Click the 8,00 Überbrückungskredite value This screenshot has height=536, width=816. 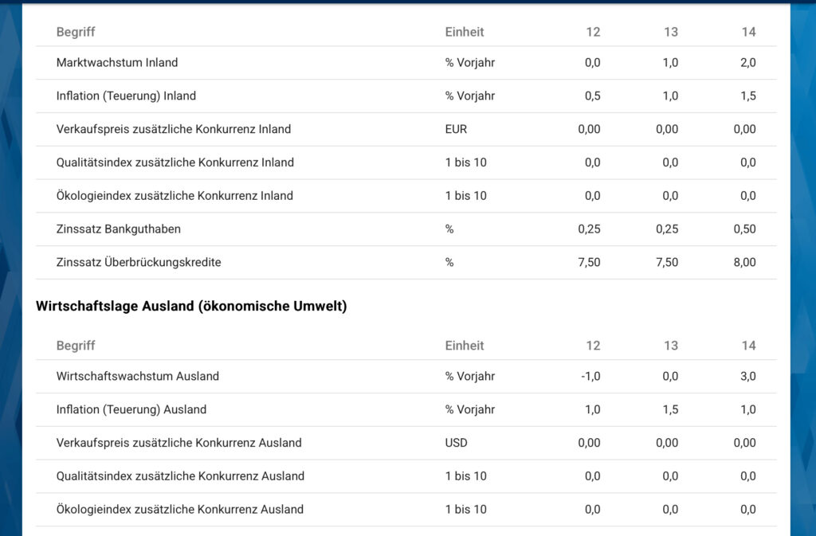click(744, 263)
